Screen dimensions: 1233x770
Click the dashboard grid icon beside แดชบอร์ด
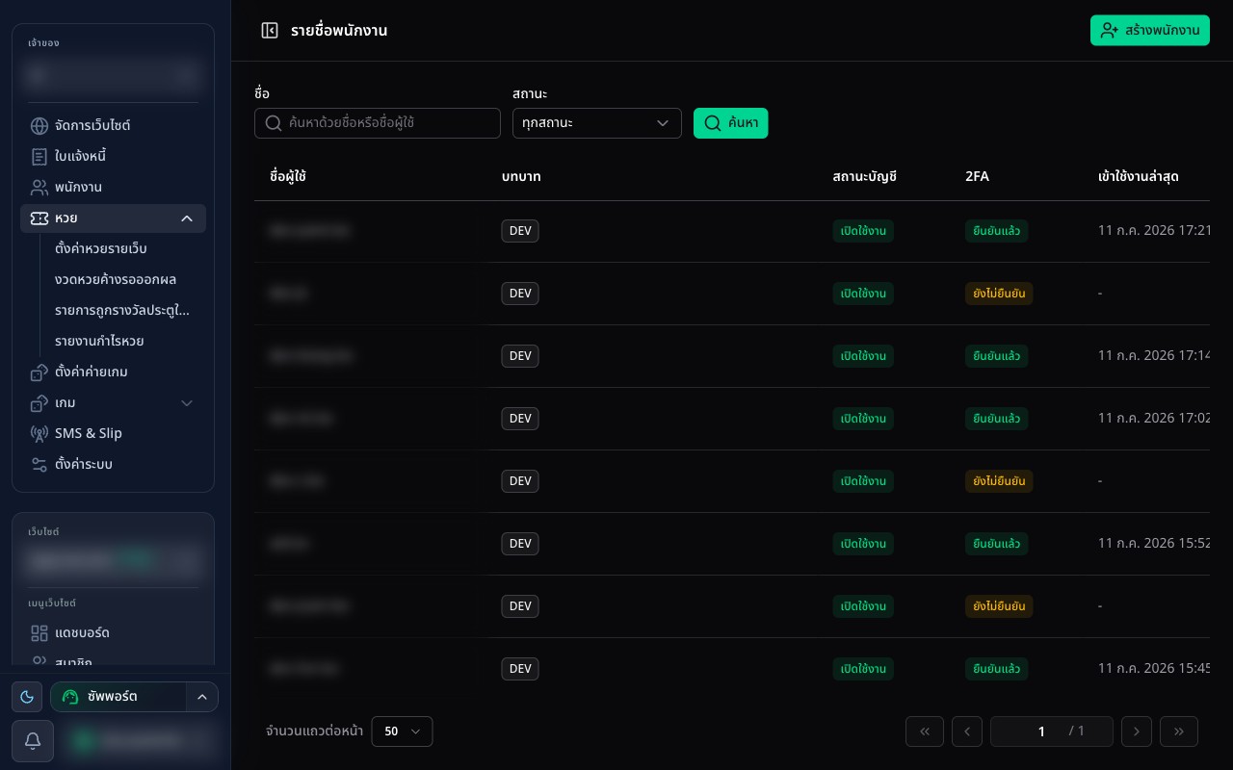pyautogui.click(x=39, y=633)
